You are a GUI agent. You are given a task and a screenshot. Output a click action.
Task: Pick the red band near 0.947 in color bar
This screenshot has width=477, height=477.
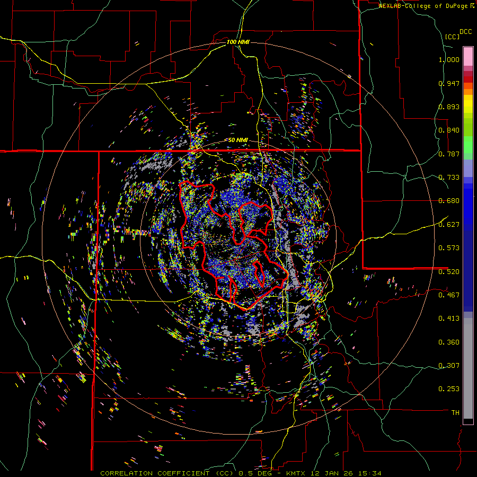click(x=468, y=79)
